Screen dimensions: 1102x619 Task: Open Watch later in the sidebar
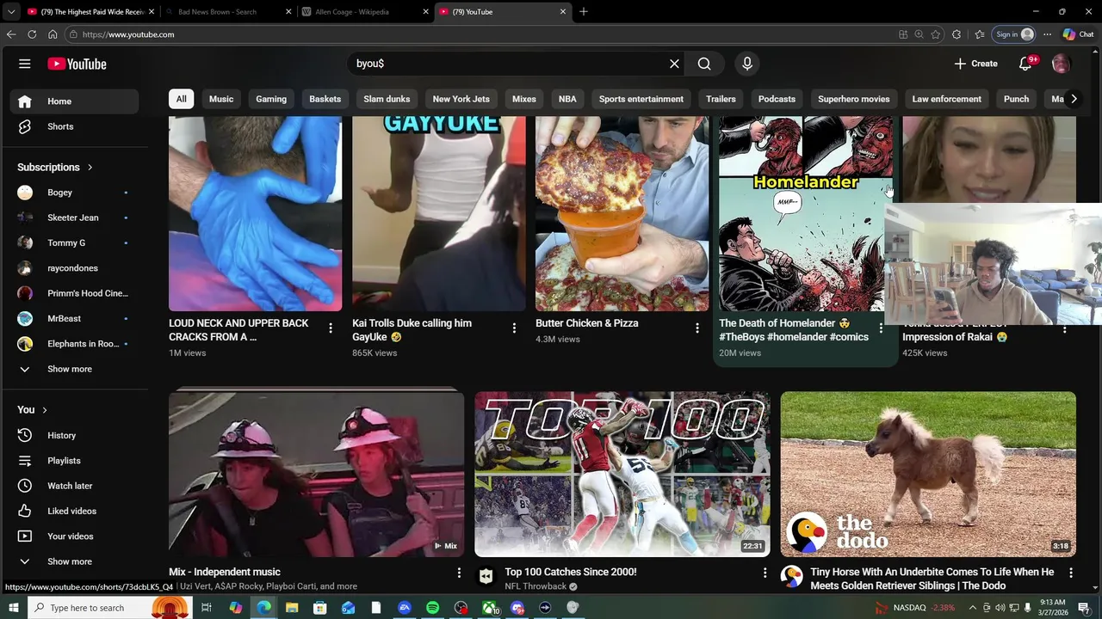(74, 486)
